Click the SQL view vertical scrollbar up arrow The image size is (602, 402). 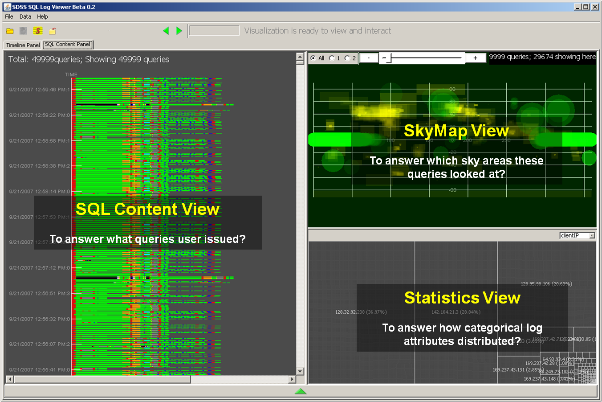[300, 57]
